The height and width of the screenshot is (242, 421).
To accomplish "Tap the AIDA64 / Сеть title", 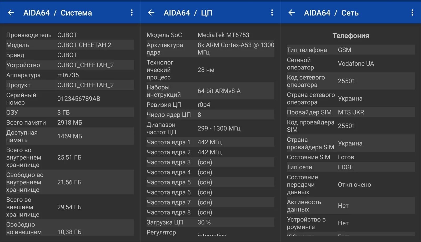I will 331,13.
